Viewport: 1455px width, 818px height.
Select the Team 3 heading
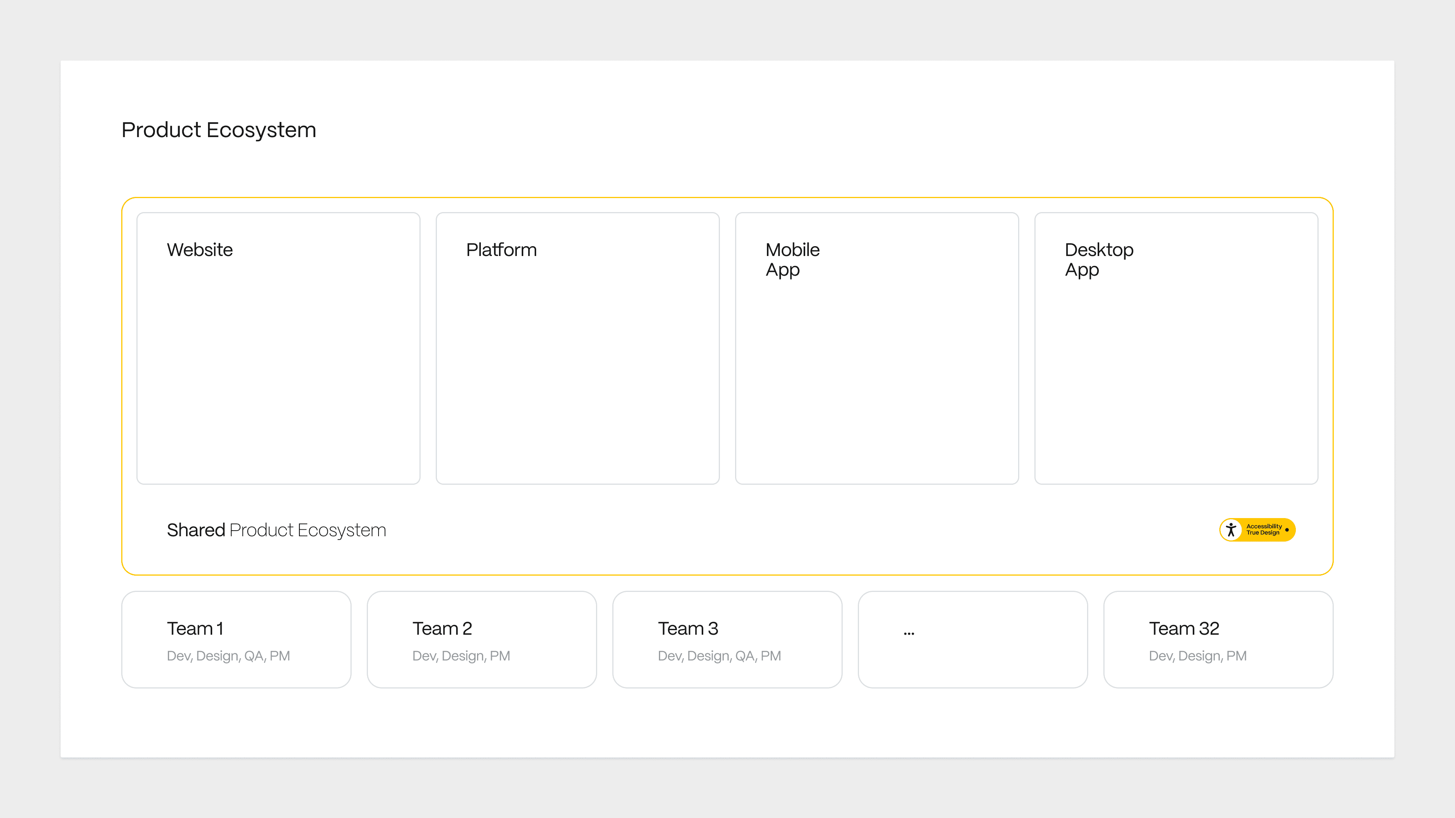pos(687,628)
